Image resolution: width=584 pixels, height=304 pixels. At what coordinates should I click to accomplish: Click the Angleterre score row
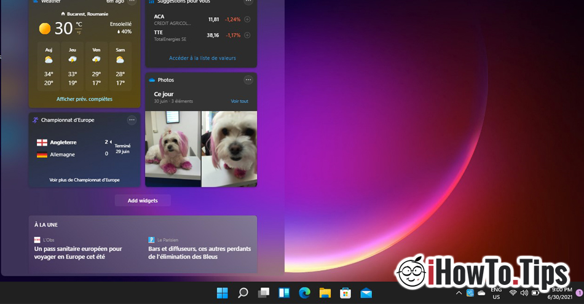(x=73, y=142)
